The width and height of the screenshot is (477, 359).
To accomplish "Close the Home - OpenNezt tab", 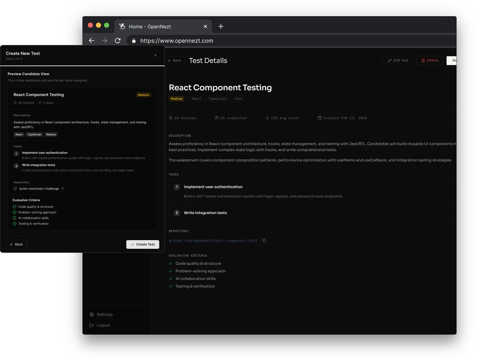I will point(205,26).
